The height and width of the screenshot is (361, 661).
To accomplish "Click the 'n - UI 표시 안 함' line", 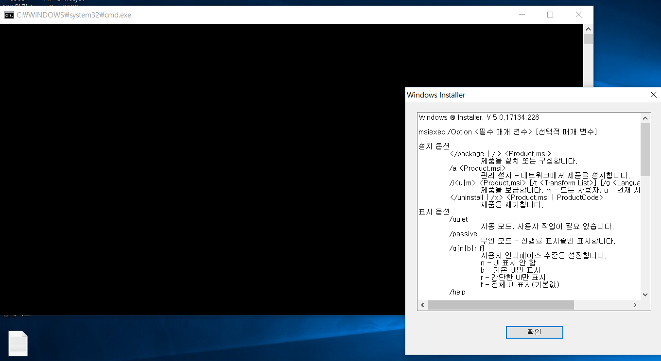I will (x=508, y=263).
